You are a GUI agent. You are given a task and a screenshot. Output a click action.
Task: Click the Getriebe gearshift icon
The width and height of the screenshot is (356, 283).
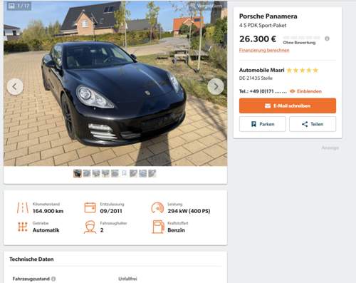[23, 227]
